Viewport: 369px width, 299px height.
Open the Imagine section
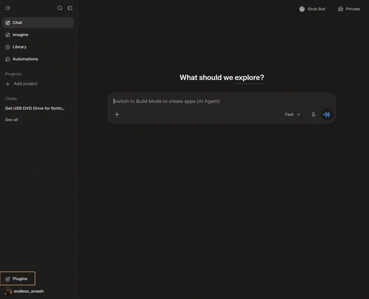pyautogui.click(x=38, y=35)
